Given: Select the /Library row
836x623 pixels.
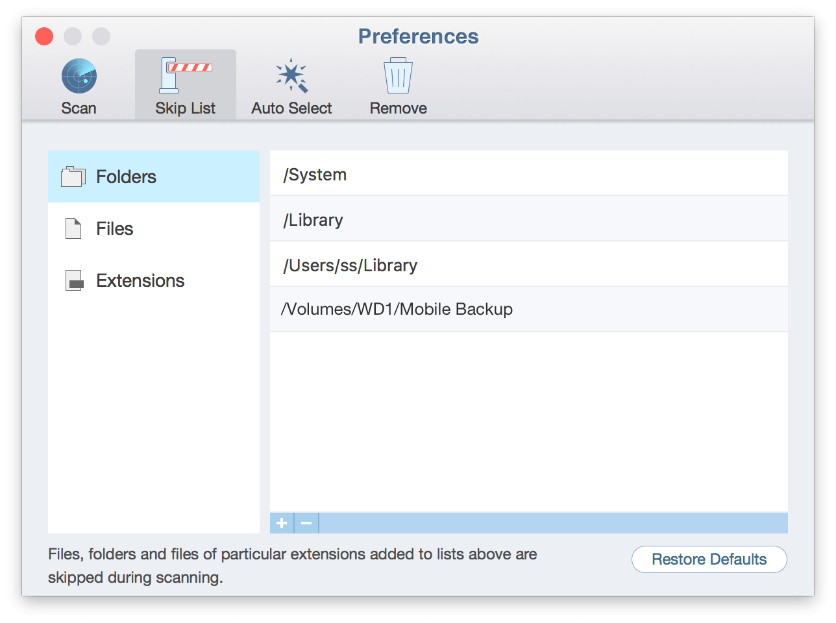Looking at the screenshot, I should [529, 219].
